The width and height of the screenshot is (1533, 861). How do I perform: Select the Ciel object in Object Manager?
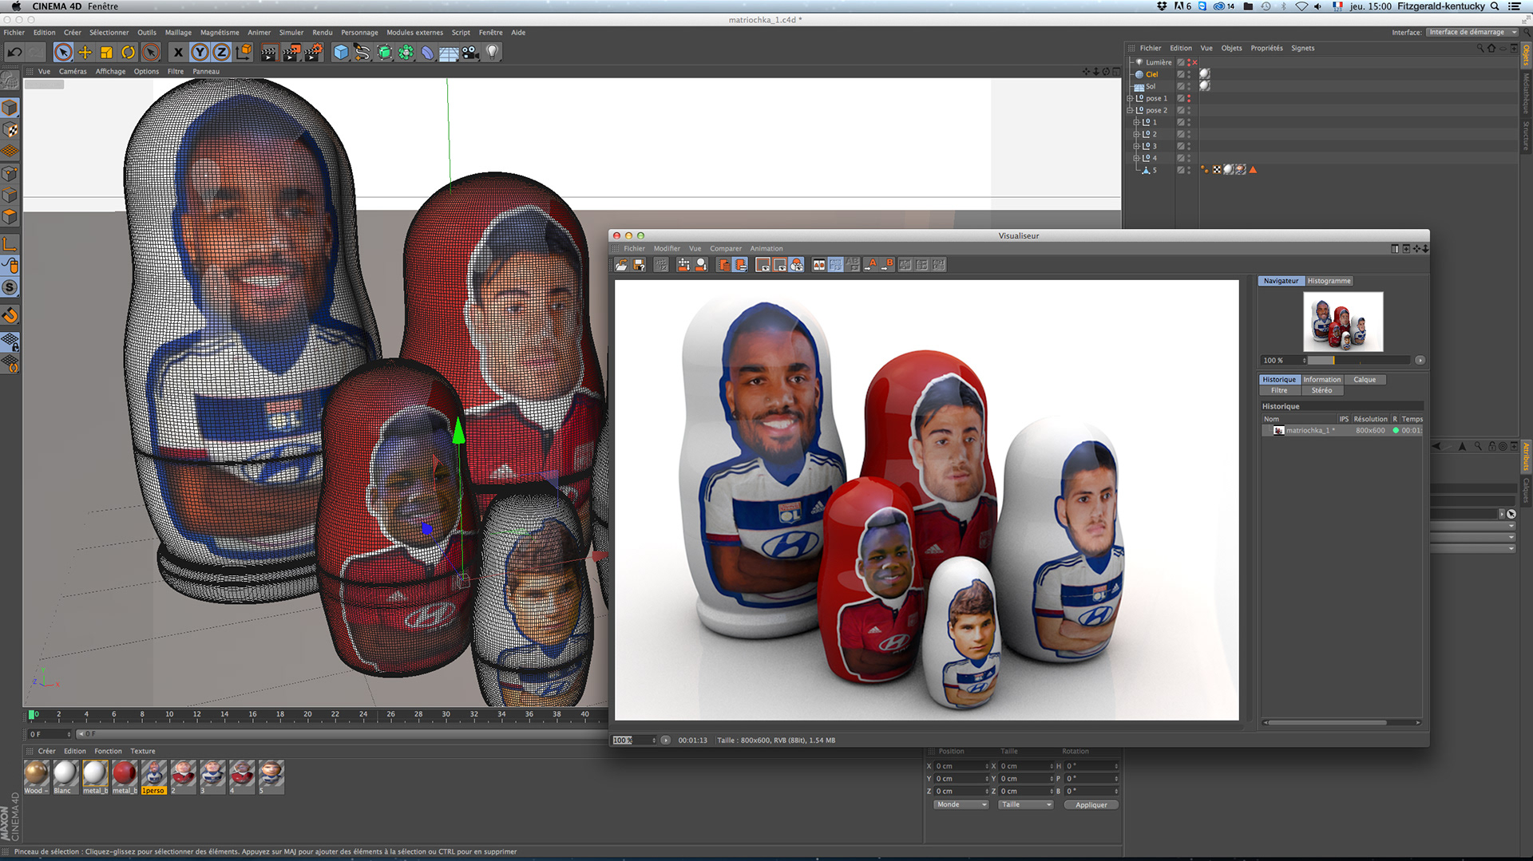point(1151,74)
